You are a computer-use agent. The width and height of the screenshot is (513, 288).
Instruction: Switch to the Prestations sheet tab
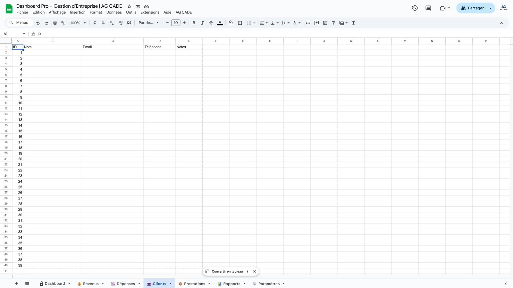point(194,284)
